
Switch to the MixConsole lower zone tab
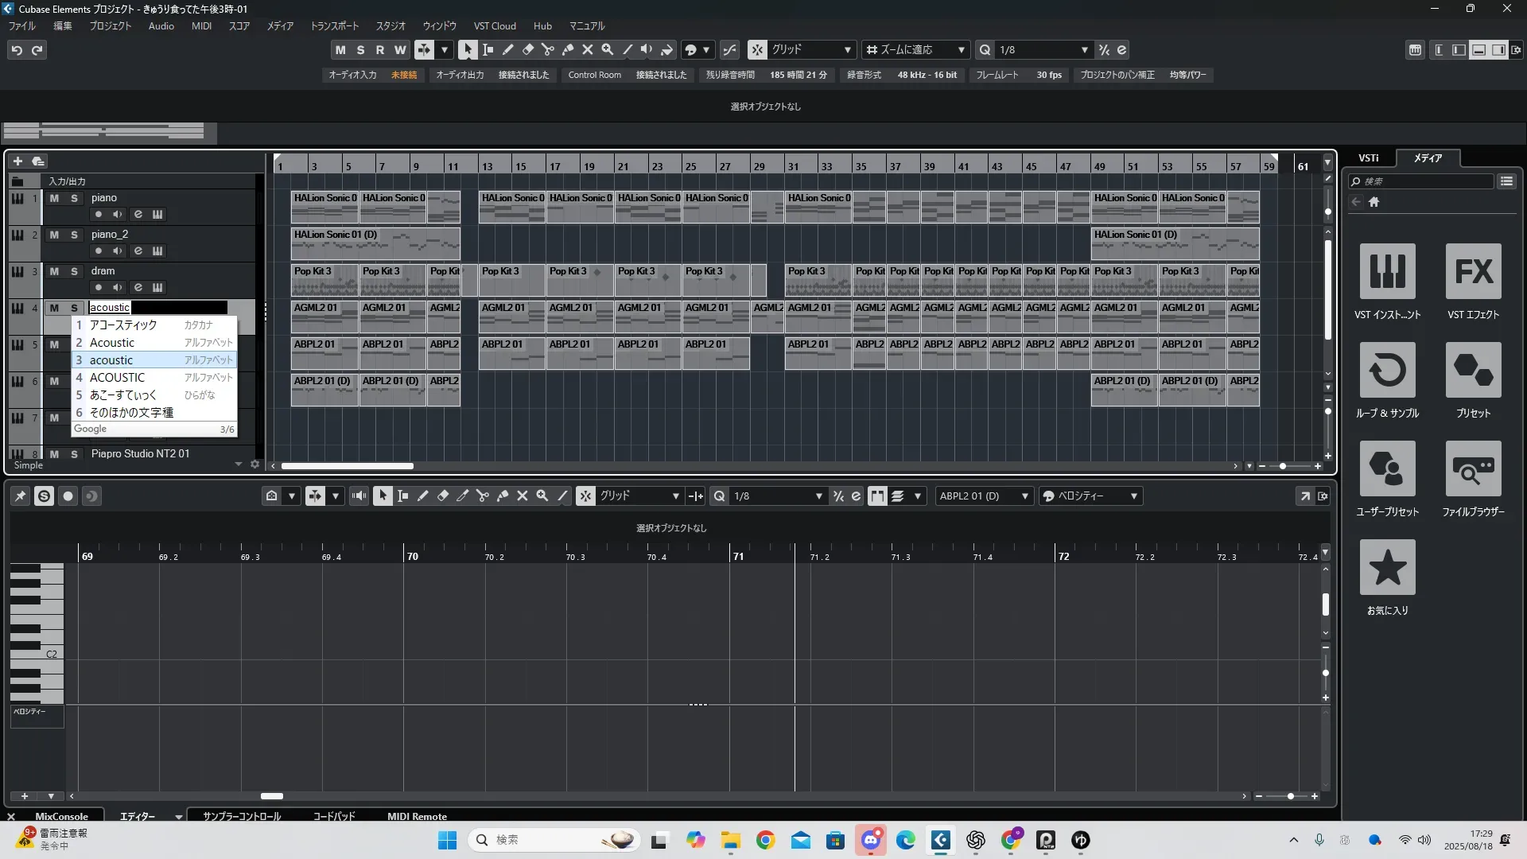[x=61, y=817]
